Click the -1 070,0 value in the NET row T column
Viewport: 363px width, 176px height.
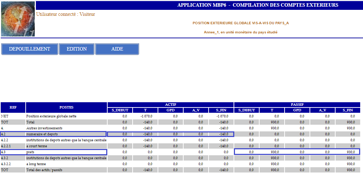tap(146, 116)
